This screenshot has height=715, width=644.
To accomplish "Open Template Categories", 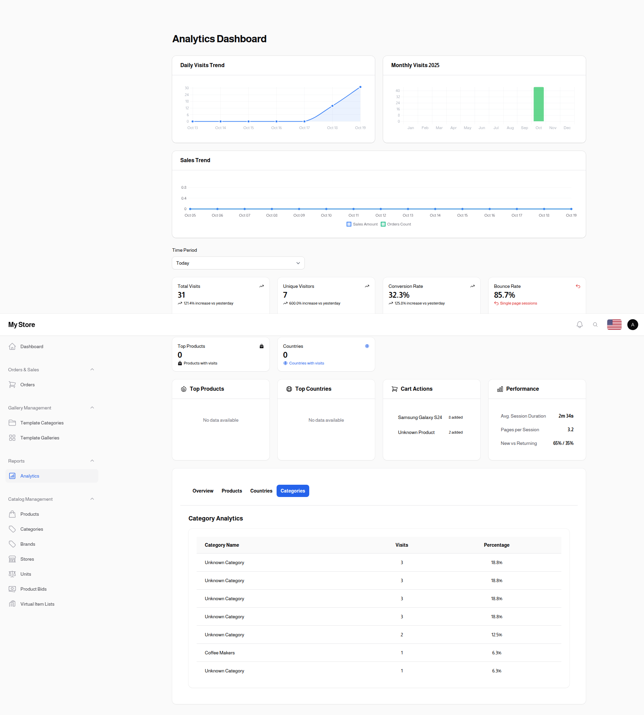I will tap(42, 423).
